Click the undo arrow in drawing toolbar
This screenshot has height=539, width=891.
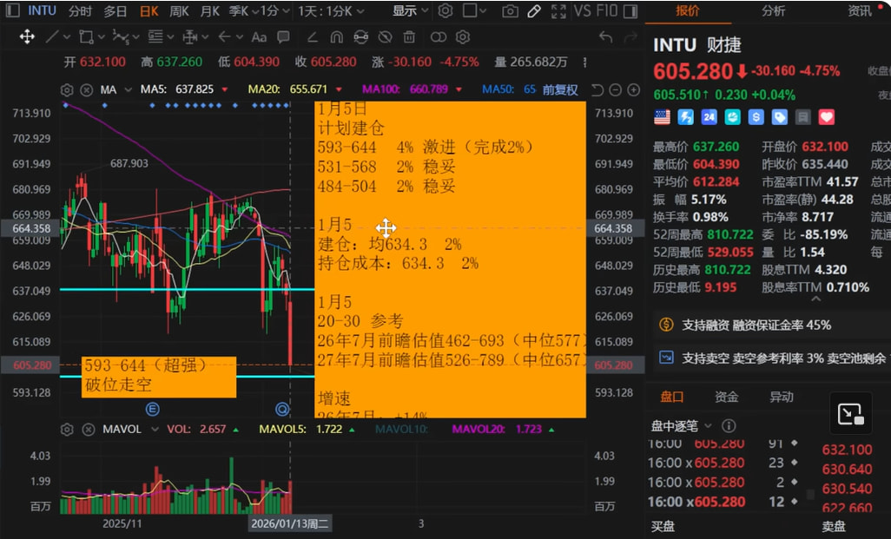pyautogui.click(x=606, y=37)
